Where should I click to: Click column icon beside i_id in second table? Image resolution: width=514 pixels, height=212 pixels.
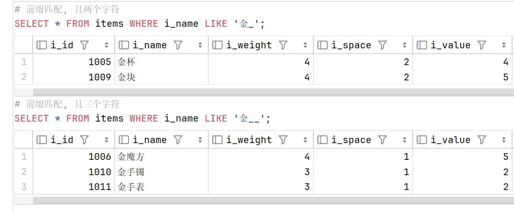(x=42, y=140)
